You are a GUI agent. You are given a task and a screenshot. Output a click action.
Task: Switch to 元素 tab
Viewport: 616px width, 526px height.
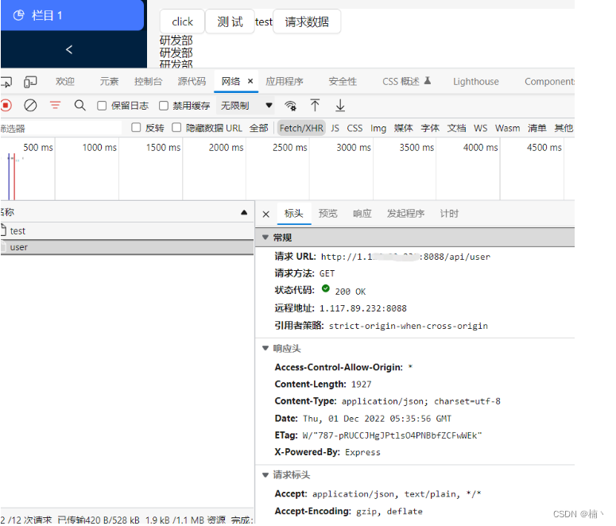click(109, 82)
